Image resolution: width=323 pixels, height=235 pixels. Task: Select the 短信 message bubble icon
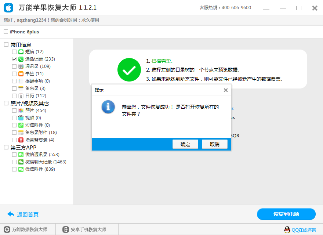click(x=20, y=51)
